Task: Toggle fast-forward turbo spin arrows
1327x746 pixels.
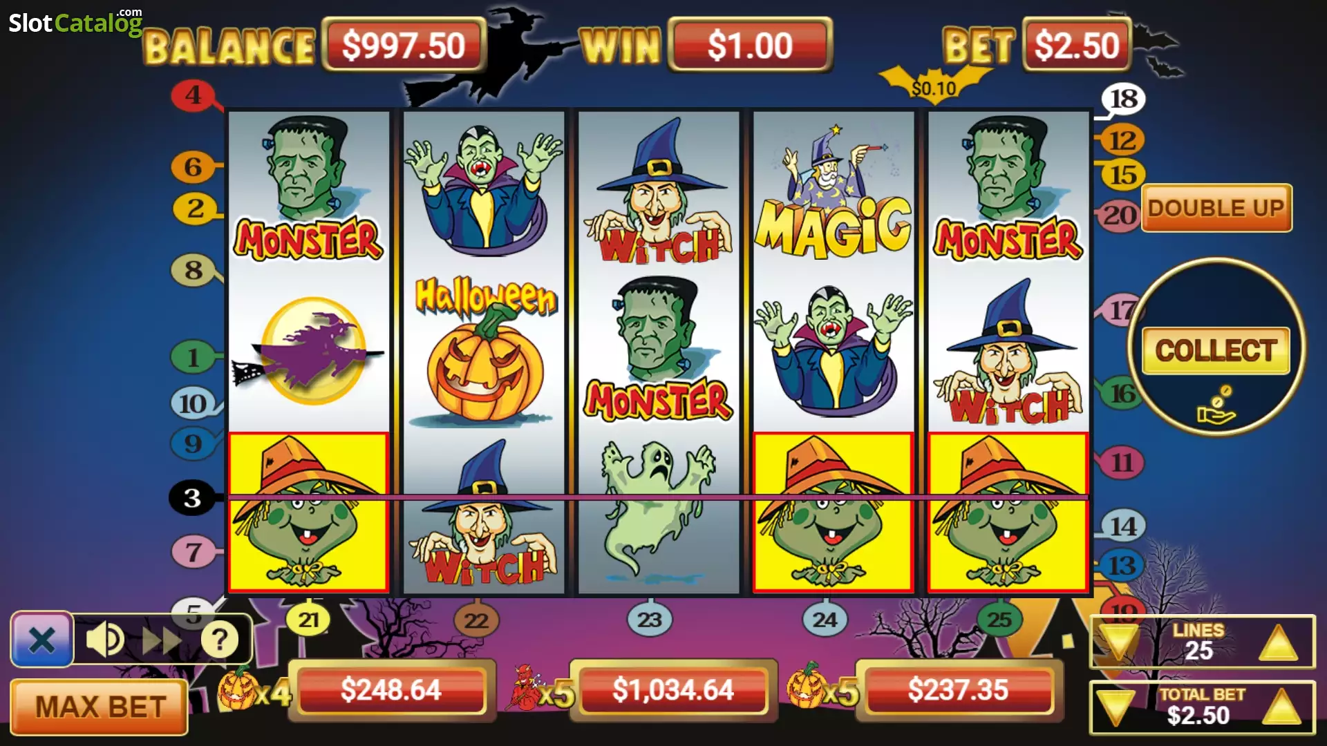Action: 162,640
